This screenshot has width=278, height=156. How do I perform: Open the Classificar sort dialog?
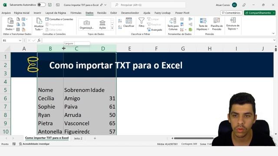click(129, 23)
